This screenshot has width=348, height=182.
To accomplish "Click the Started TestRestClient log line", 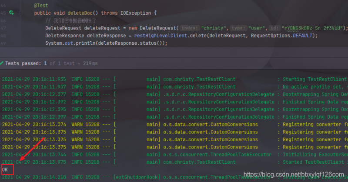I will (175, 162).
